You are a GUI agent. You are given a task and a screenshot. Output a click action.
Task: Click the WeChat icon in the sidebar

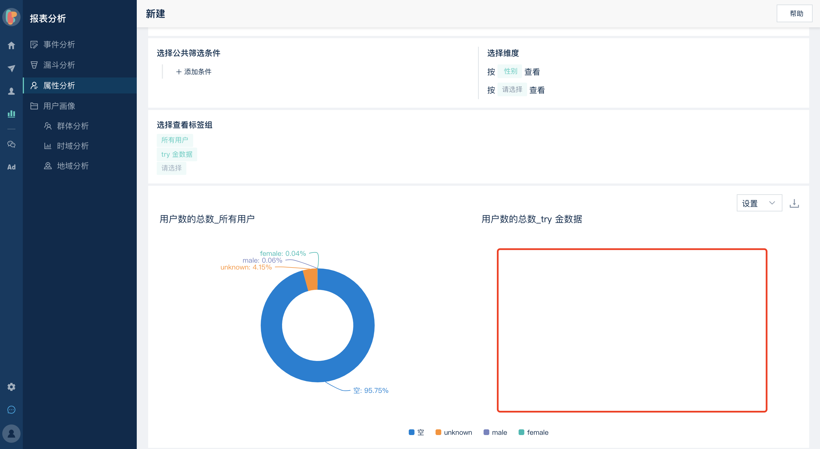tap(11, 144)
